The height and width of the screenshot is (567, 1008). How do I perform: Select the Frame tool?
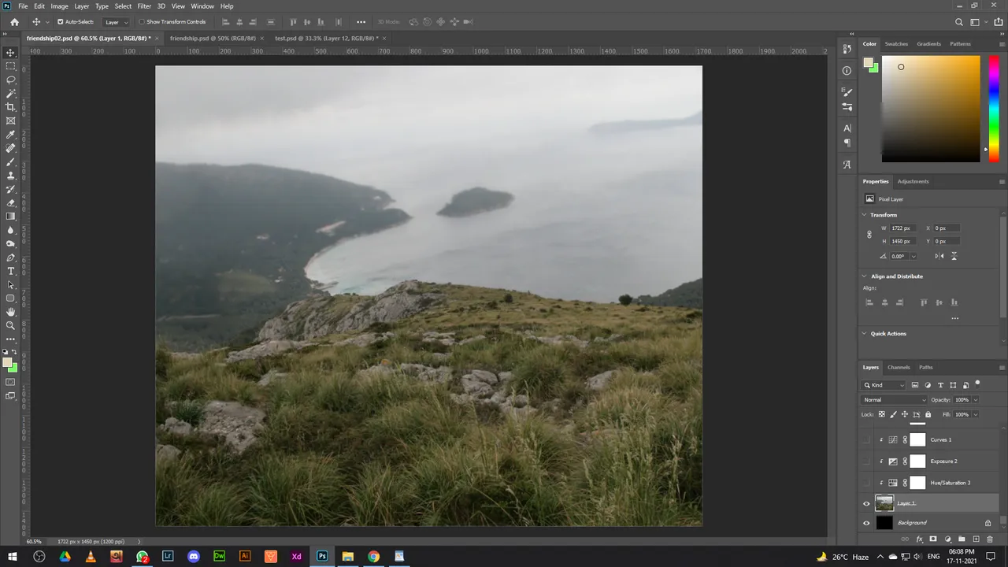11,120
